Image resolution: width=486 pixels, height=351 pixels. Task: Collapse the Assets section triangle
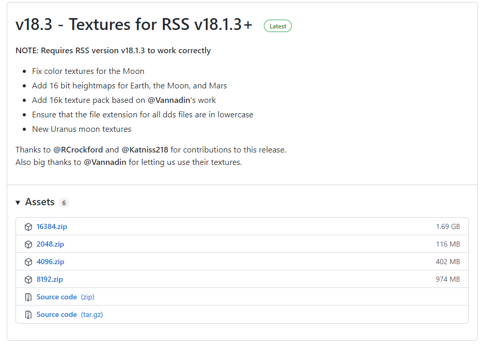click(18, 203)
